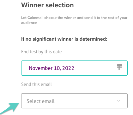This screenshot has width=133, height=115.
Task: Click the Let Cakemail choose the winner description
Action: [x=74, y=20]
